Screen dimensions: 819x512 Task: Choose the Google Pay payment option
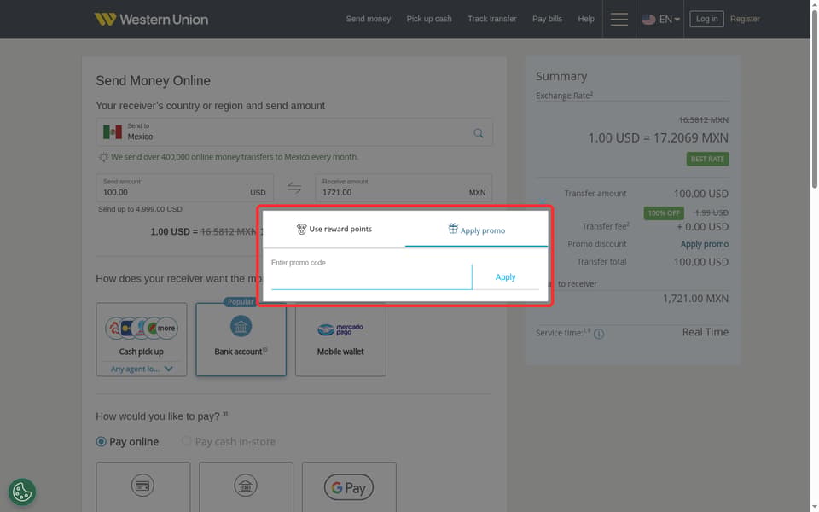349,487
